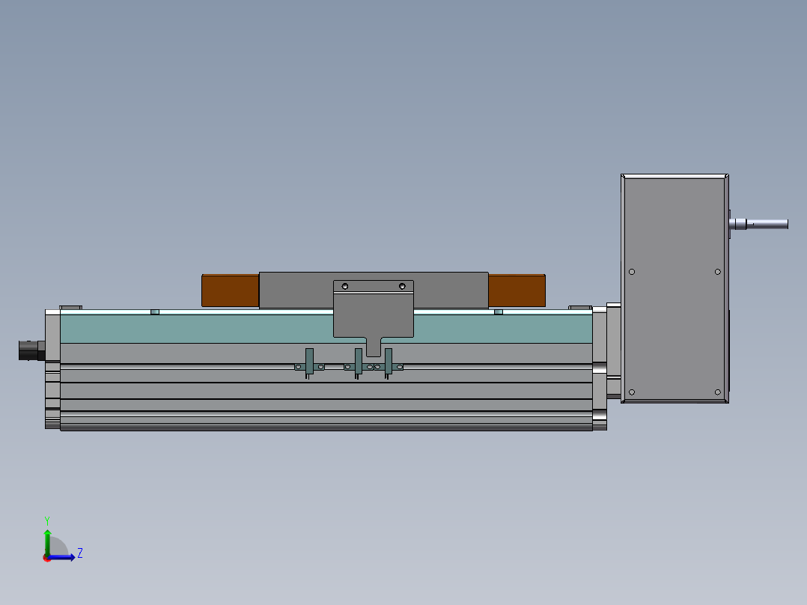
Task: Select the middle photo sensor on the rail
Action: coord(358,363)
